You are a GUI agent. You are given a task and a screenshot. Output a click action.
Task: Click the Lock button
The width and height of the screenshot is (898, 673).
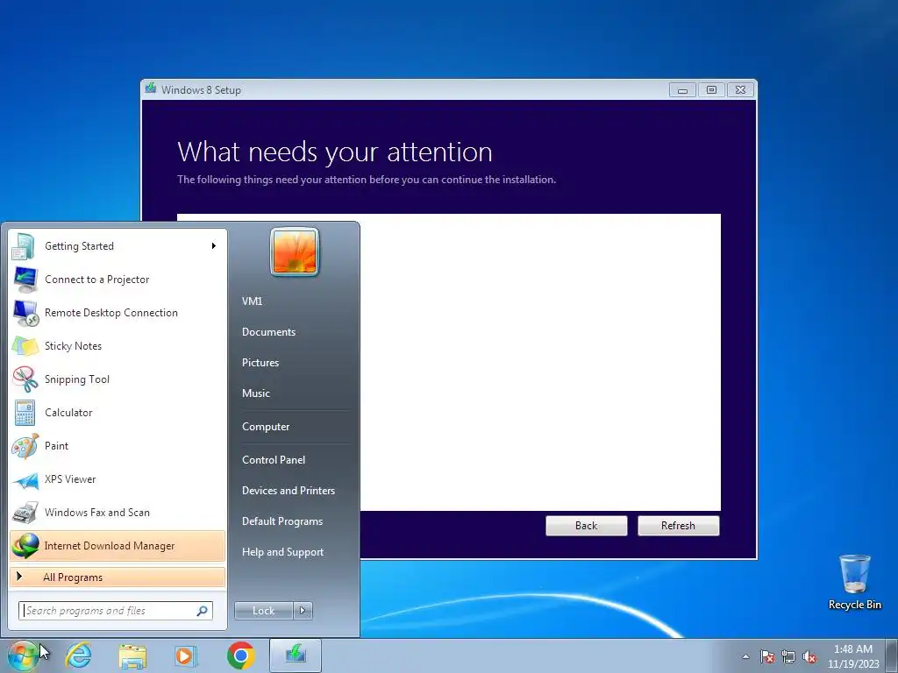coord(264,611)
